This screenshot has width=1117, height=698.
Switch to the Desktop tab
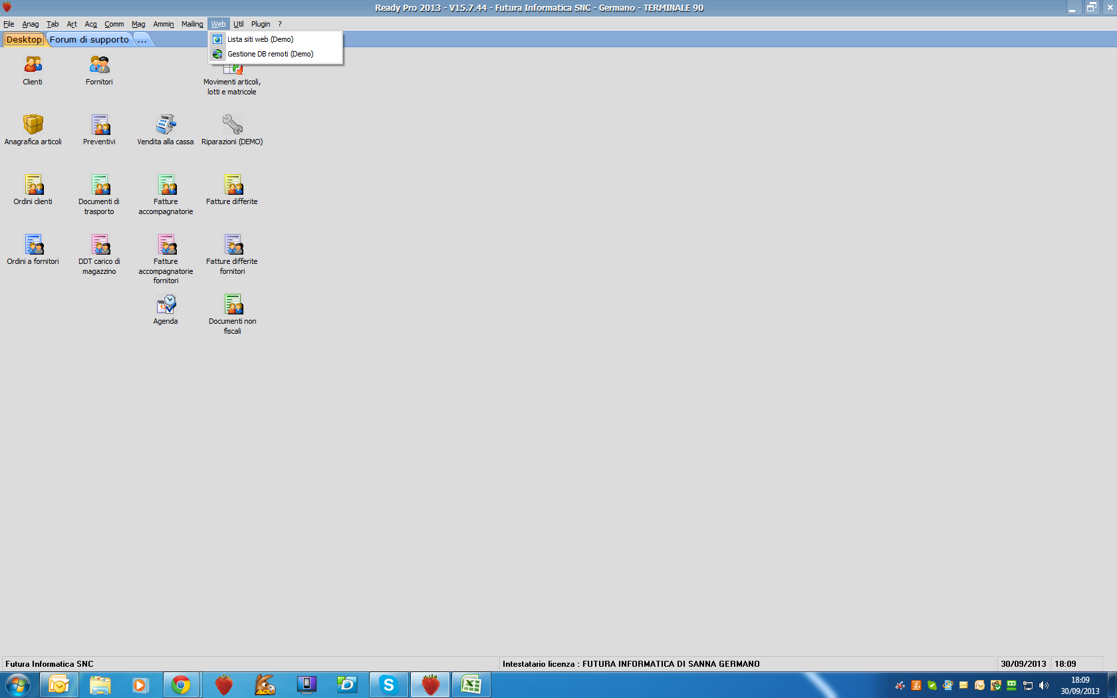(x=24, y=39)
